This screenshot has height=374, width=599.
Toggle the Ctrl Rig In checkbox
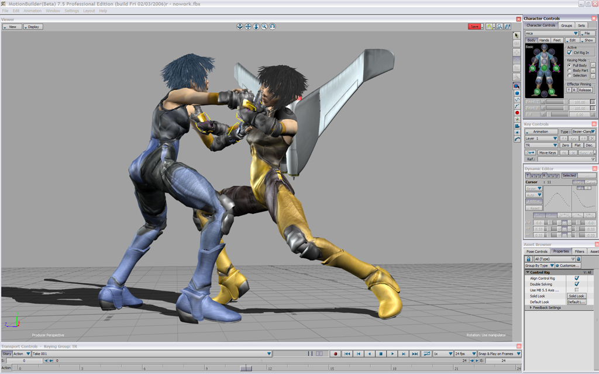[569, 53]
